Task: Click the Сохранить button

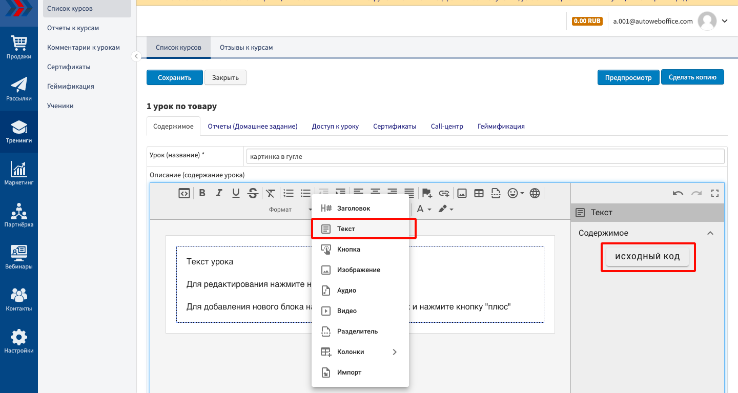Action: coord(174,78)
